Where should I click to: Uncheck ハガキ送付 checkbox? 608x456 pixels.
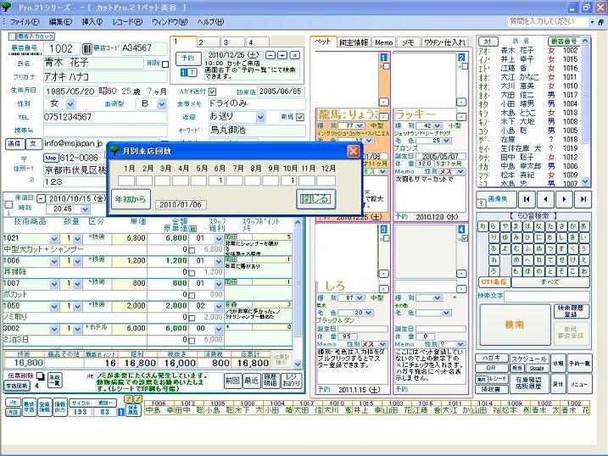[212, 92]
